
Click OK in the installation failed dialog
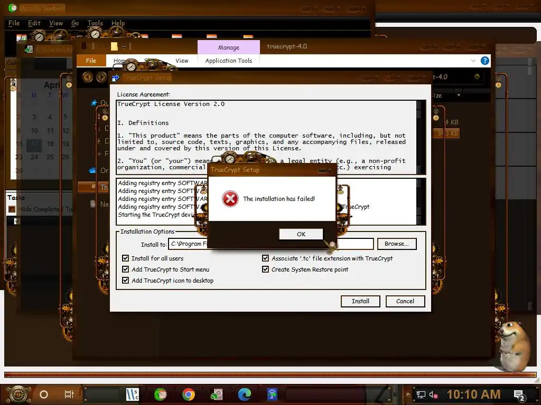(301, 234)
